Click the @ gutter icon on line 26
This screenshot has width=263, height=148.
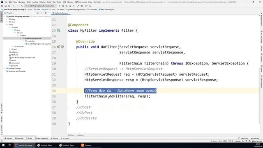click(x=62, y=47)
